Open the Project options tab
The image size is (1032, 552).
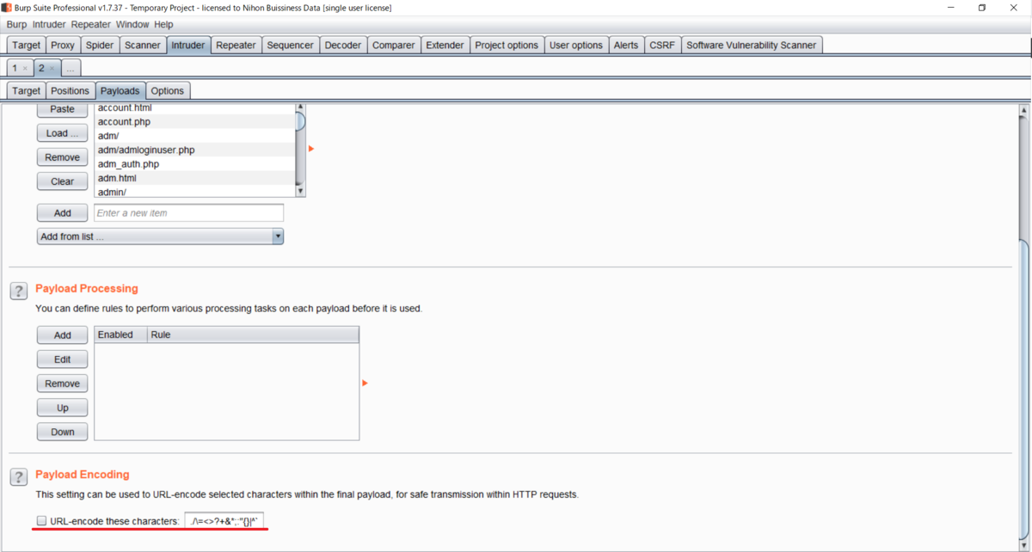[507, 46]
